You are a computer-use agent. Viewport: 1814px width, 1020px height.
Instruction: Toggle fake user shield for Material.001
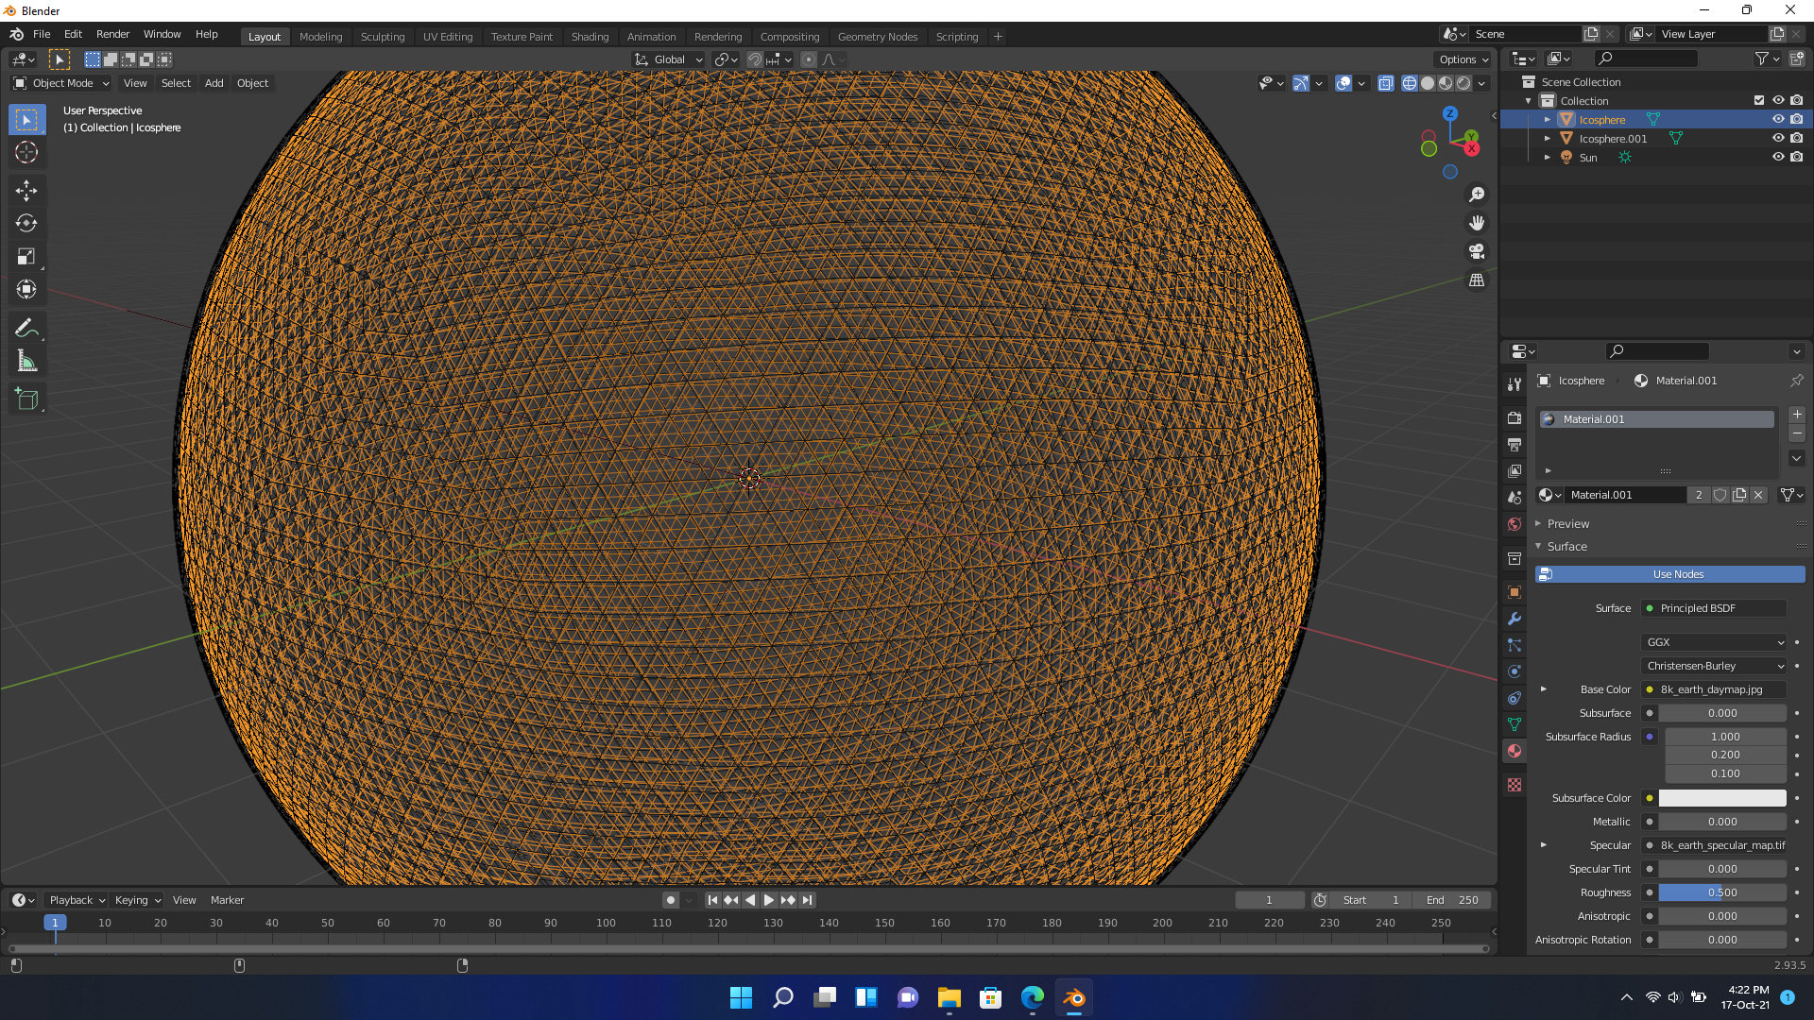(x=1720, y=495)
